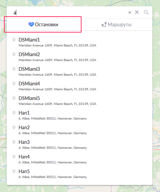Open the DSMiami5 stop entry

[x=80, y=101]
